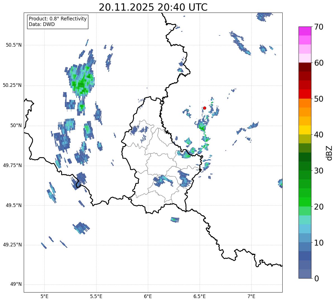Click the 50.25°N latitude label

click(12, 85)
